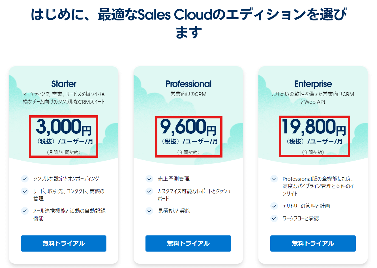The image size is (377, 268).
Task: Click the checkmark beside 見積もりと契約
Action: point(149,211)
